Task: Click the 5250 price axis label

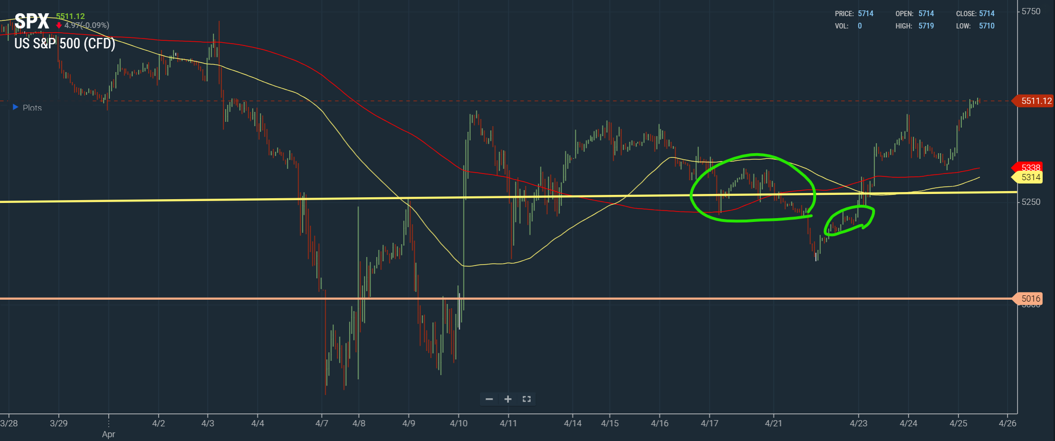Action: (x=1031, y=202)
